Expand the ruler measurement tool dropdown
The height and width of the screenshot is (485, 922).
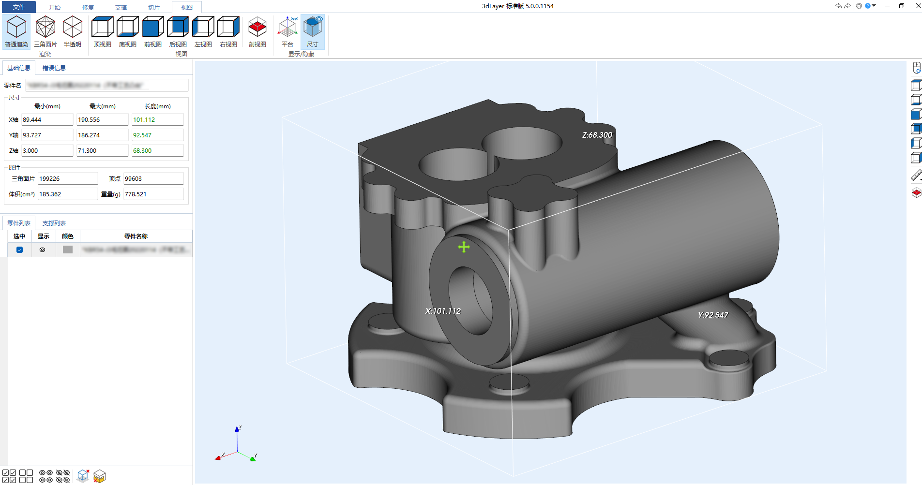[x=920, y=179]
